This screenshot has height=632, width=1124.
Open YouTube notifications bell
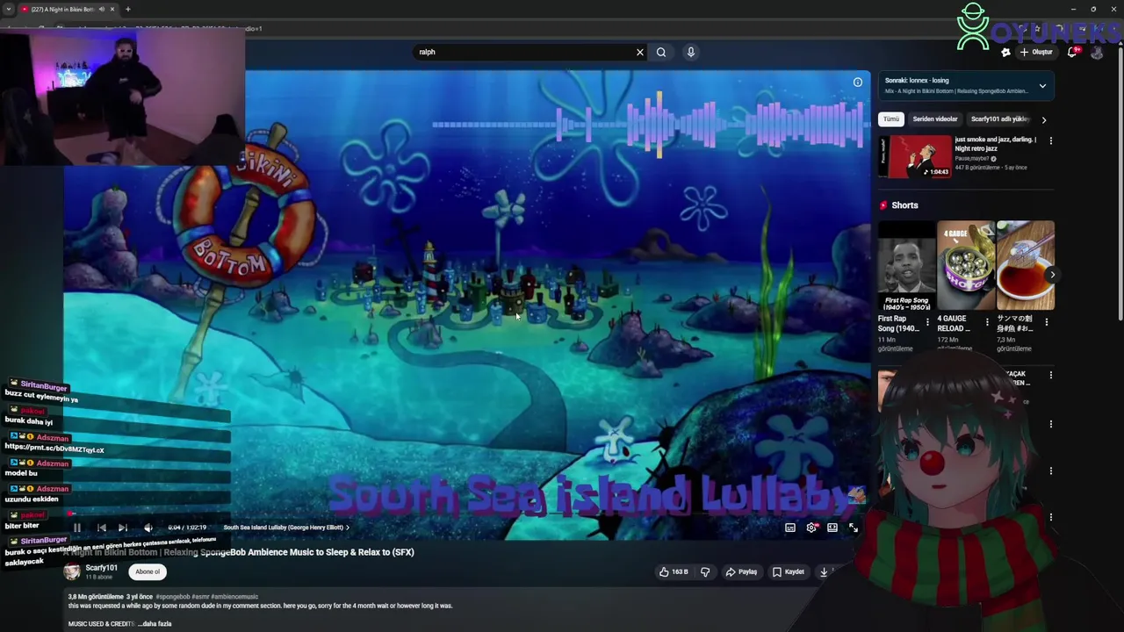click(1072, 52)
